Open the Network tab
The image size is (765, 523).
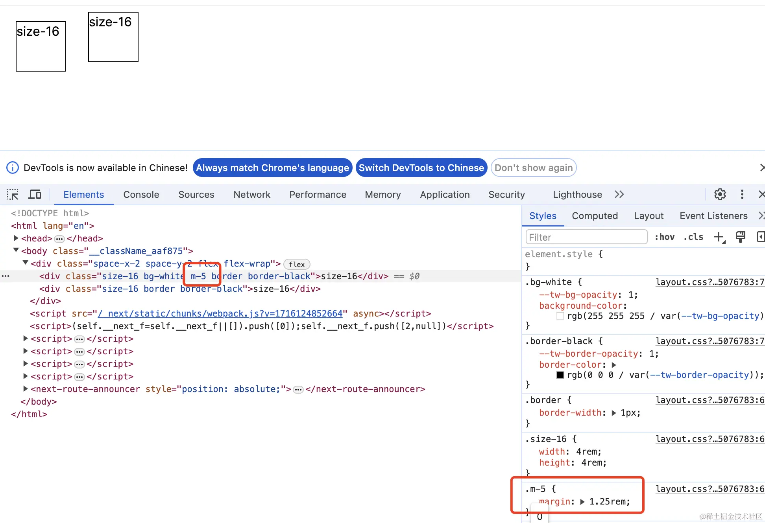point(252,195)
